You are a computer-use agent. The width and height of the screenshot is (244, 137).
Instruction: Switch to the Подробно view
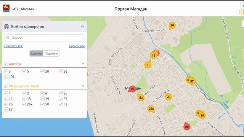click(51, 53)
